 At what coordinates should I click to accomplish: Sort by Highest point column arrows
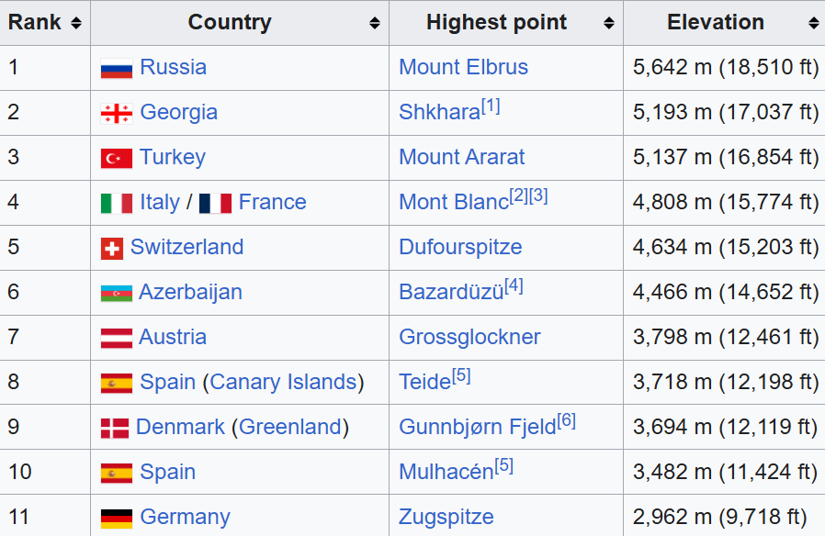click(609, 23)
